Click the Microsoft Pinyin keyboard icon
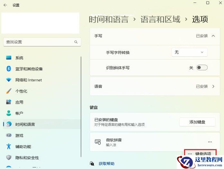The image size is (224, 169). [98, 142]
